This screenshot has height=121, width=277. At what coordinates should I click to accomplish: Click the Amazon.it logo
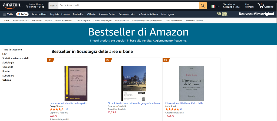pyautogui.click(x=13, y=6)
